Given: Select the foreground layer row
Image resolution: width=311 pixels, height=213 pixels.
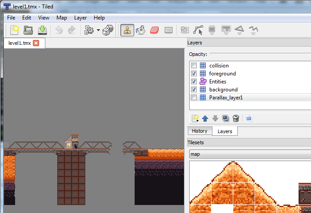Looking at the screenshot, I should (250, 74).
